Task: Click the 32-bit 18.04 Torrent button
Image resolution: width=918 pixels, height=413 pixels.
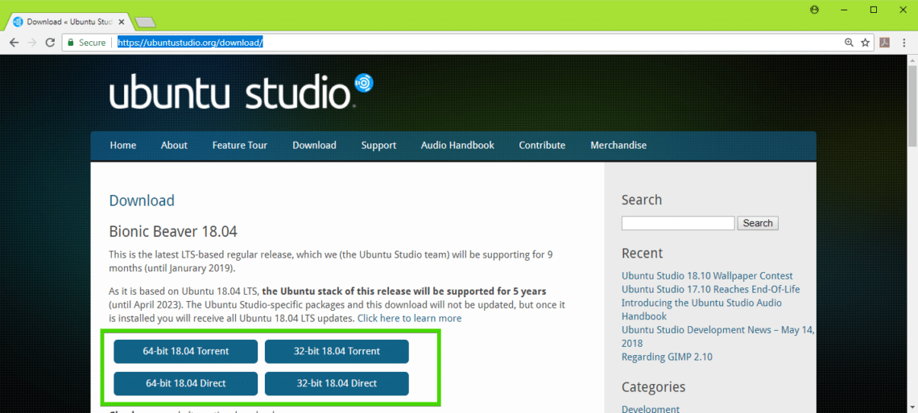Action: point(337,352)
